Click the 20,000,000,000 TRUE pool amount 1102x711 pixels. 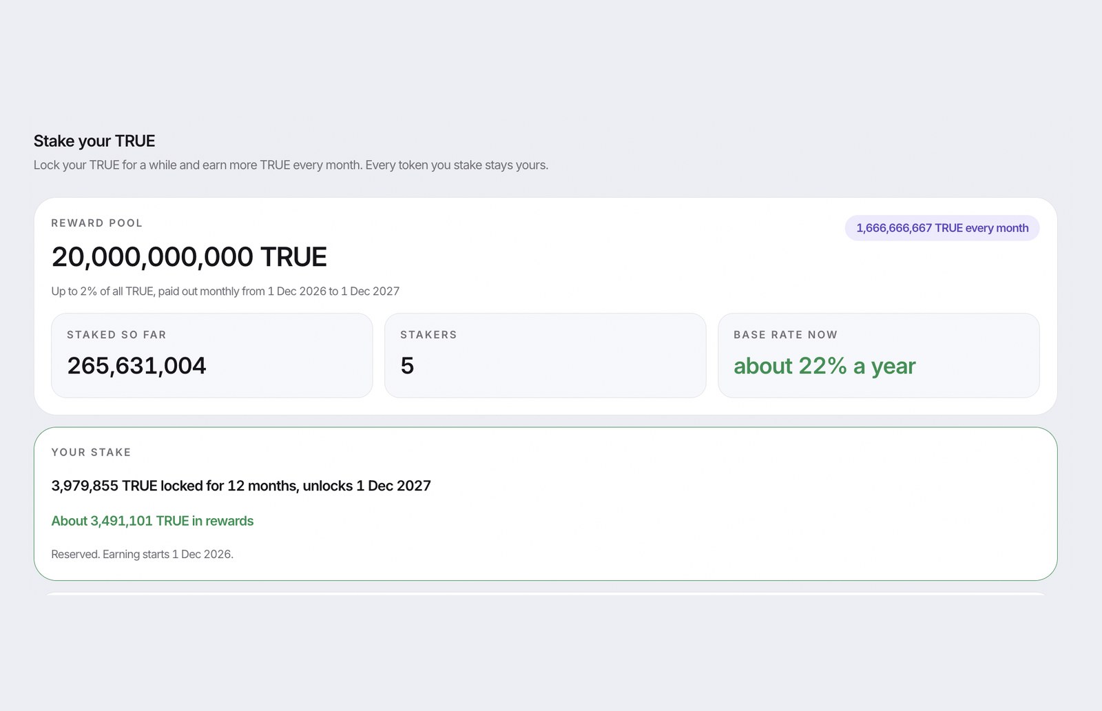click(189, 257)
